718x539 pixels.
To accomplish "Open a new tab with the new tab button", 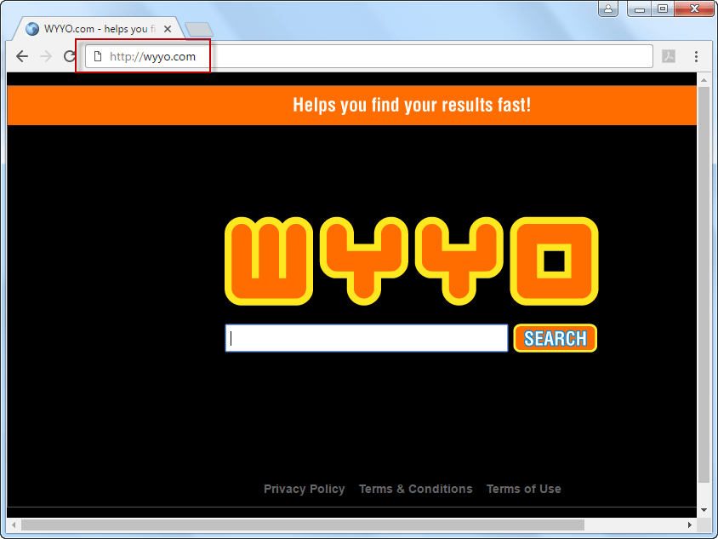I will (x=199, y=29).
